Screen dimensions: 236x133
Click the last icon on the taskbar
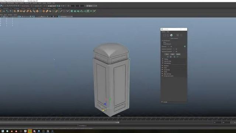tap(52, 131)
